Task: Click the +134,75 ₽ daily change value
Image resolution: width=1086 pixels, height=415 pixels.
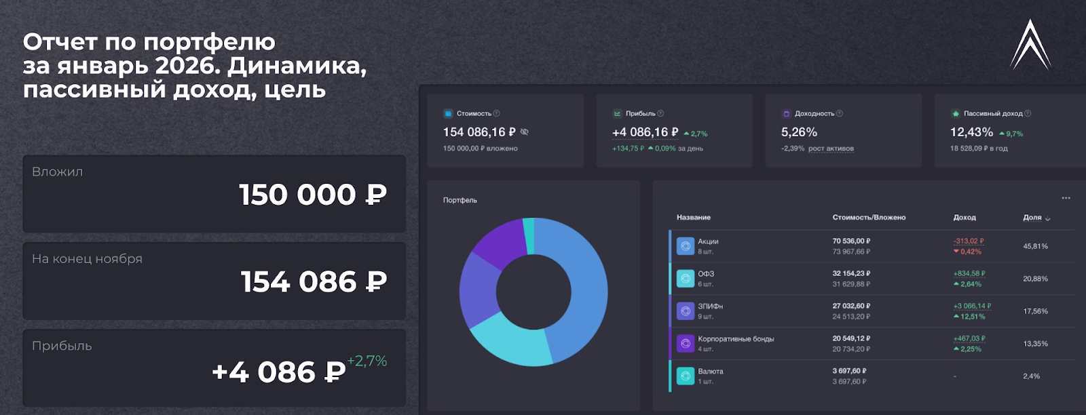Action: 628,149
